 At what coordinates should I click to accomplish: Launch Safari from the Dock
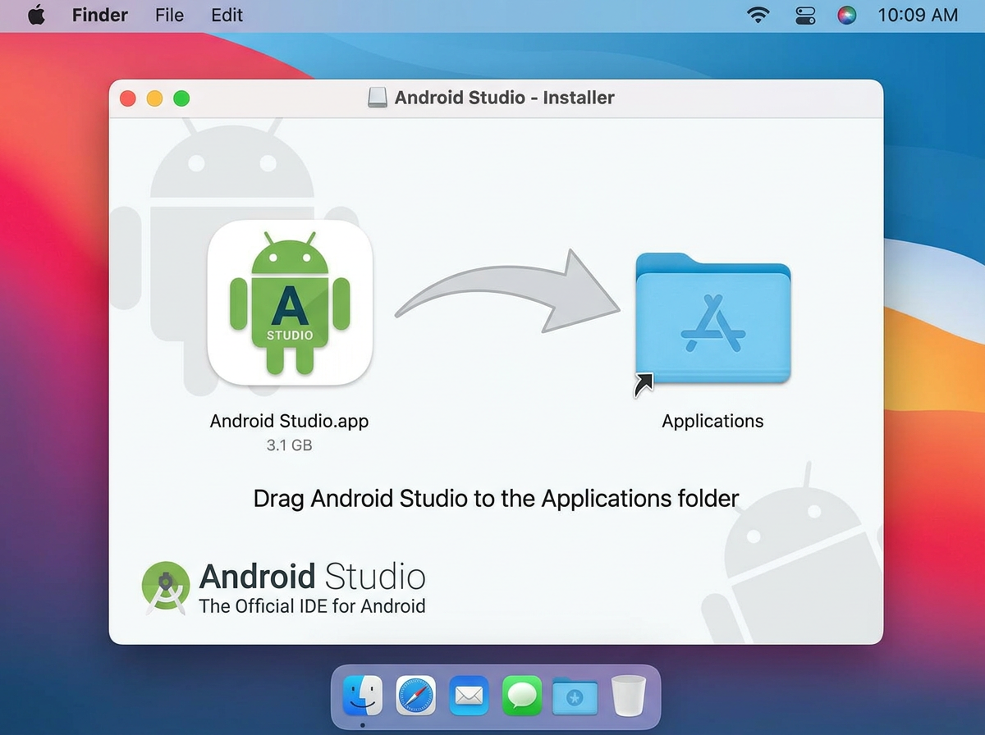point(416,696)
